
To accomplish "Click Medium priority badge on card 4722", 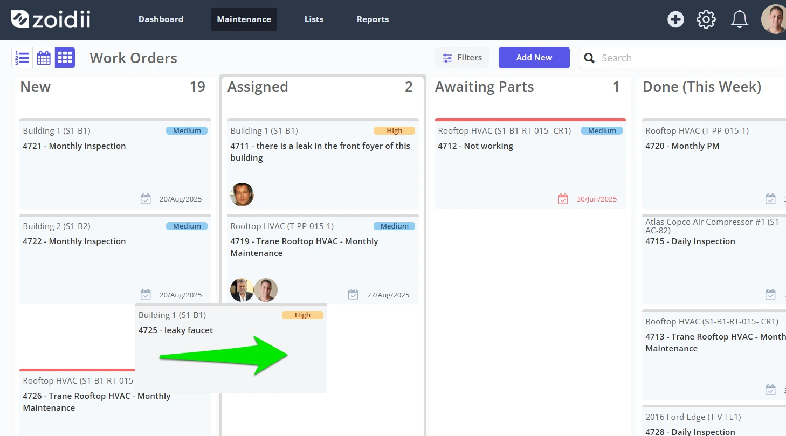I will click(x=187, y=226).
